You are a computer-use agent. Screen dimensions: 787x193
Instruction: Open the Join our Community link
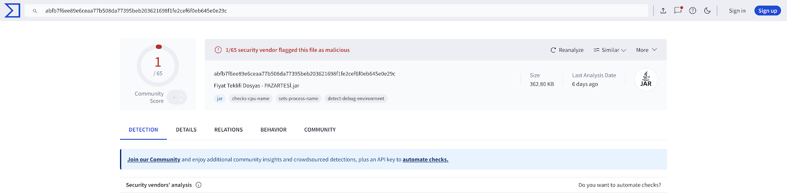coord(153,160)
